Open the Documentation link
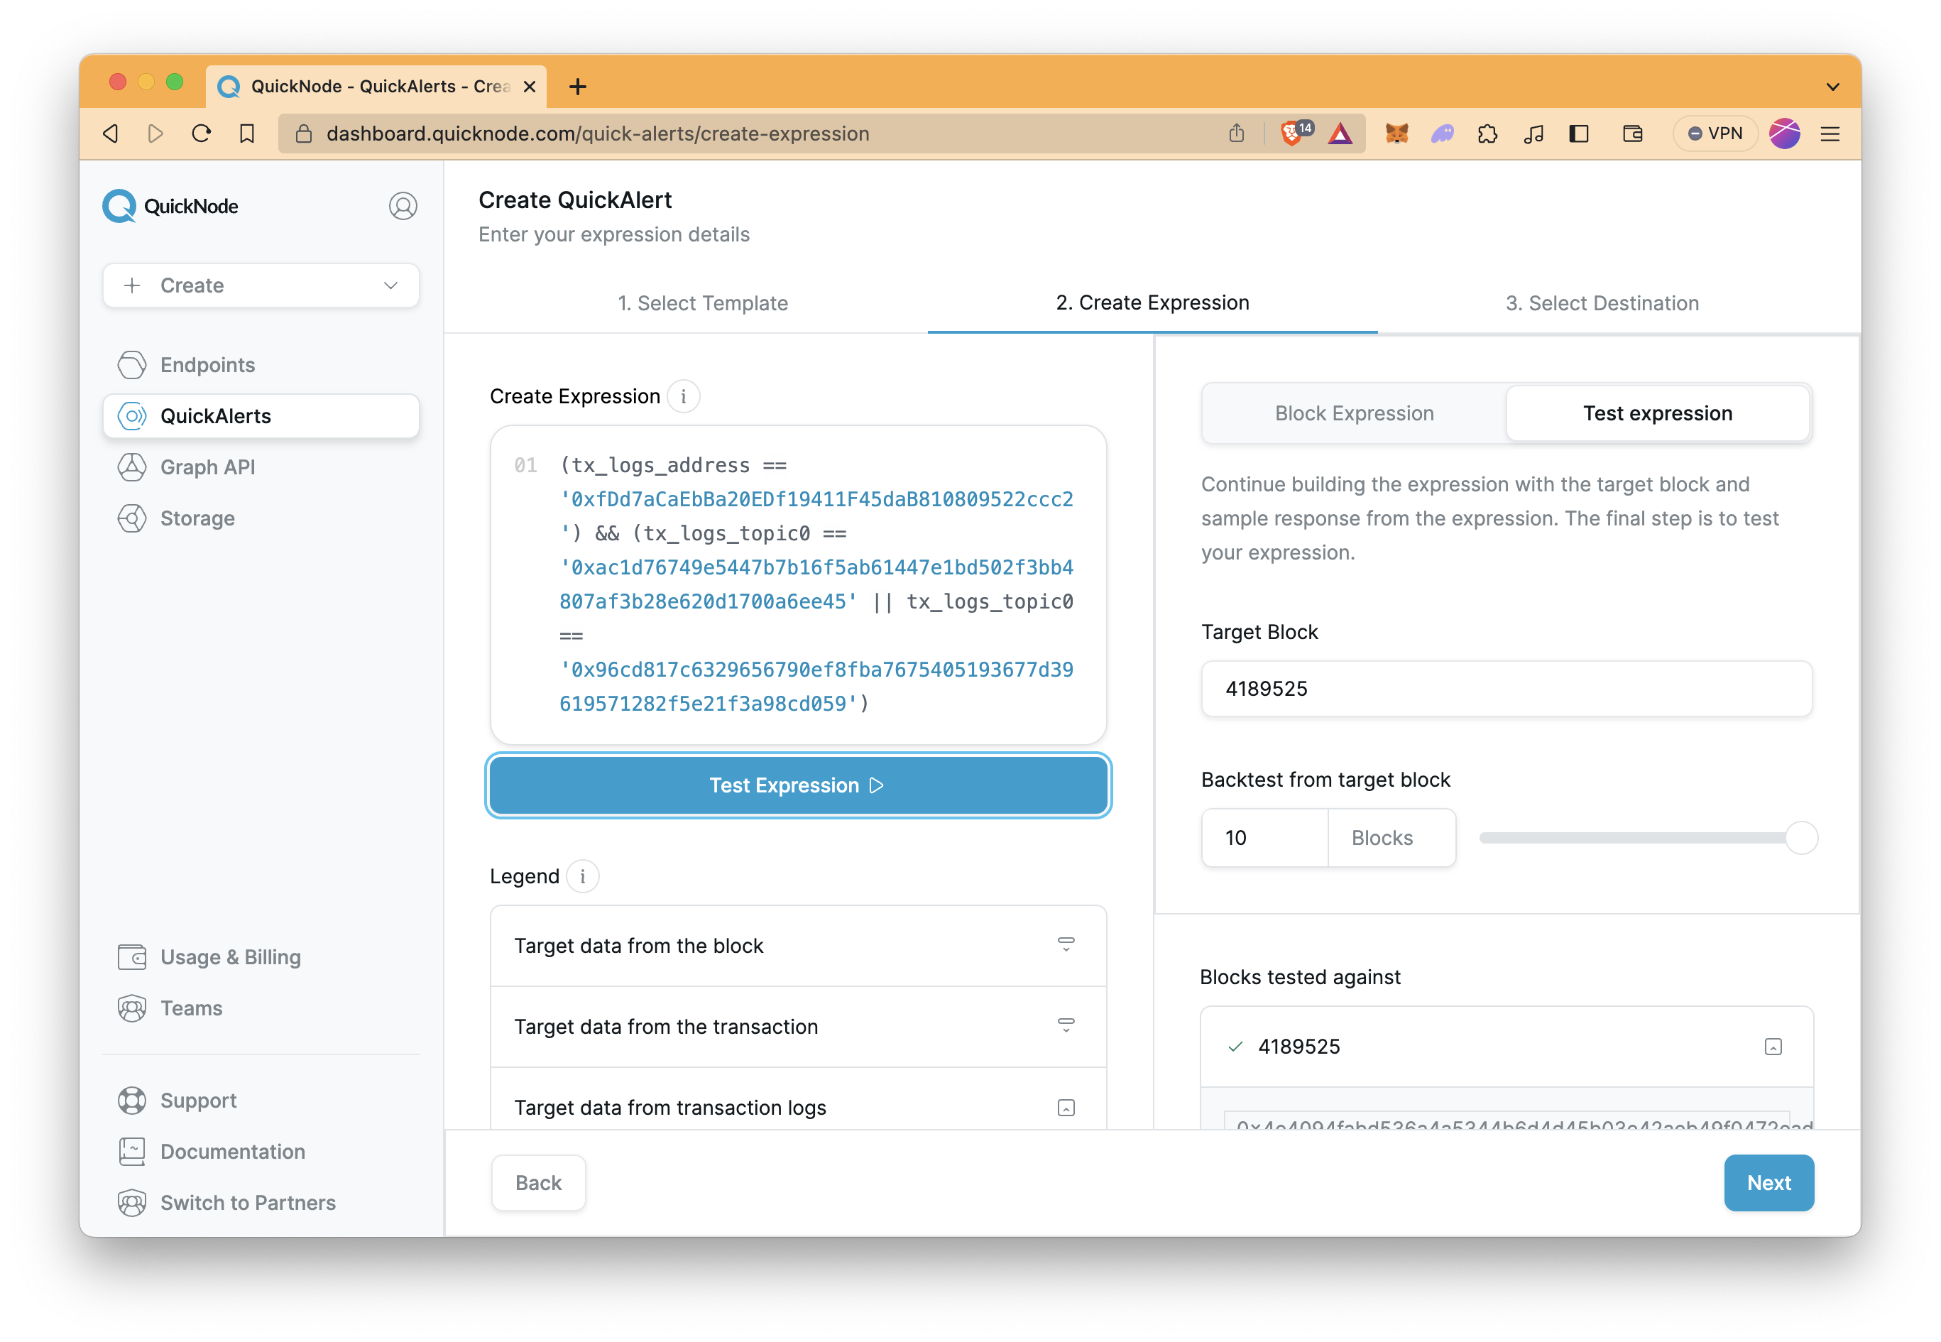Screen dimensions: 1941x1342 click(x=233, y=1152)
